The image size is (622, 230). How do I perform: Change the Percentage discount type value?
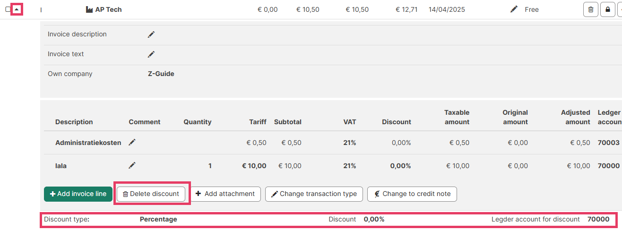[158, 219]
